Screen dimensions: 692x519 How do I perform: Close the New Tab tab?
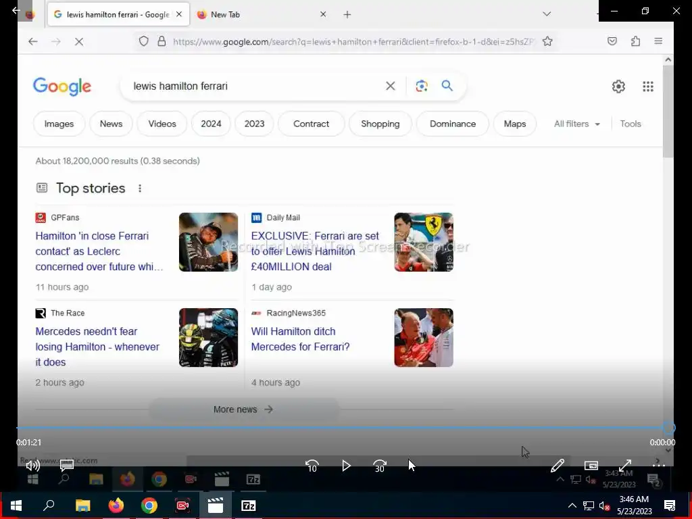(x=323, y=15)
